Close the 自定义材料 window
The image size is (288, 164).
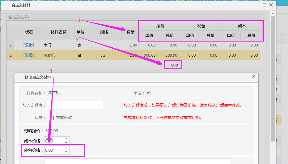[271, 5]
